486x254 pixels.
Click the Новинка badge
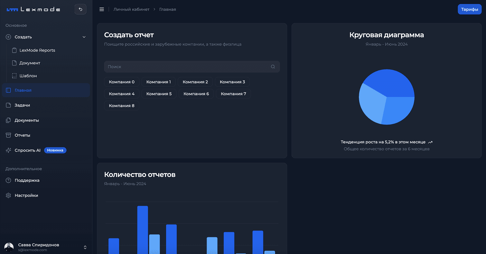(x=55, y=150)
